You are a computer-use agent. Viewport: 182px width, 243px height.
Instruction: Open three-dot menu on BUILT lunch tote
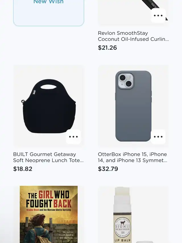(73, 137)
